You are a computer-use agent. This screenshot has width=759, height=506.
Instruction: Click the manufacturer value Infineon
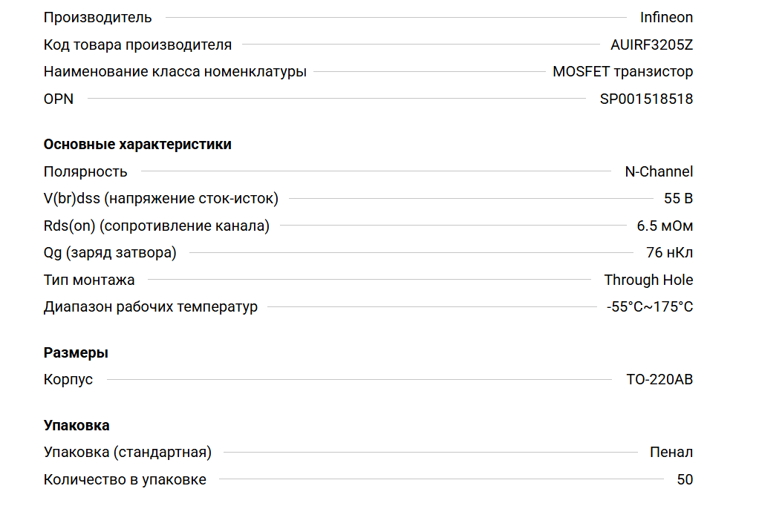[x=666, y=17]
